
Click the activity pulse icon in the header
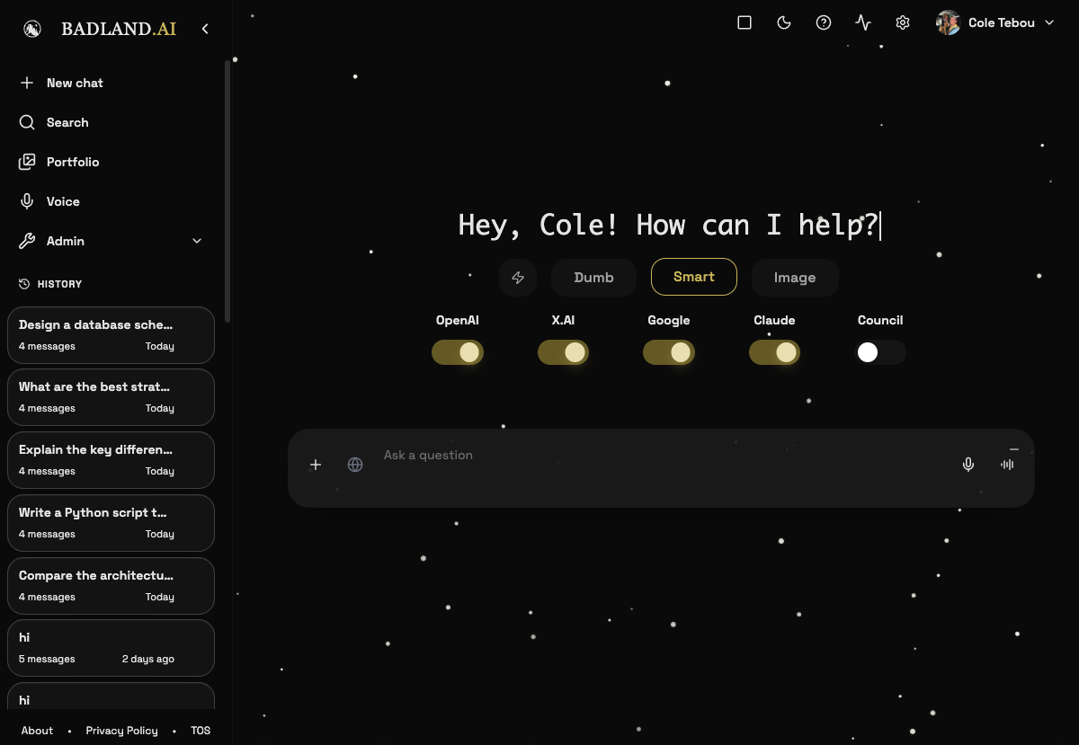(x=863, y=22)
